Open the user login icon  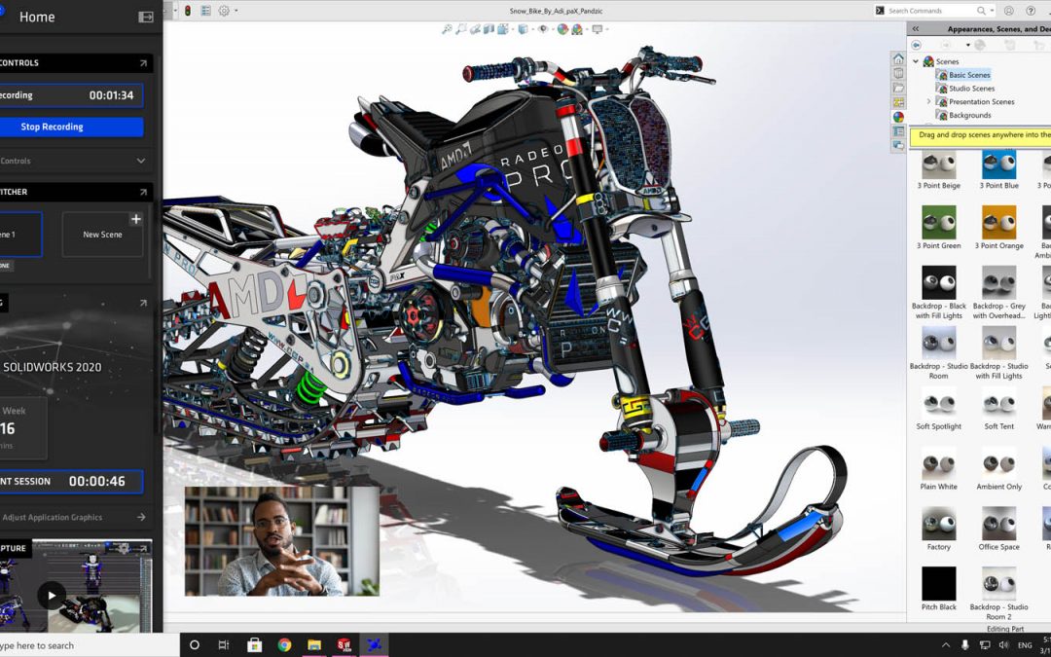pos(1009,11)
